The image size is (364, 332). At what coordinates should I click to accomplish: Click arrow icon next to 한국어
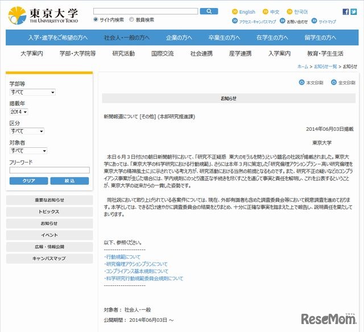click(289, 11)
